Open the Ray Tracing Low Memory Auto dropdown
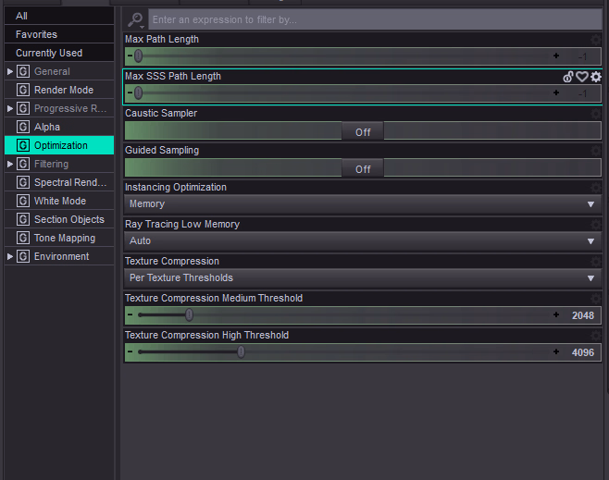The height and width of the screenshot is (480, 609). (x=363, y=241)
